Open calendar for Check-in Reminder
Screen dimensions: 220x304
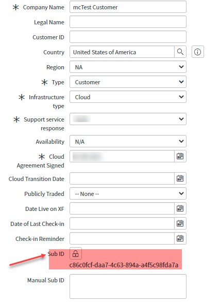[180, 238]
